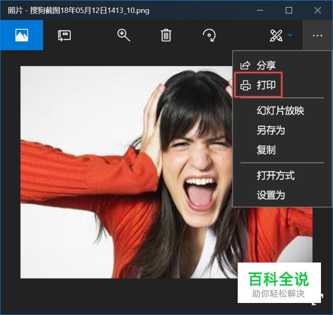This screenshot has width=333, height=315.
Task: Select 另存为 to save a copy
Action: (271, 130)
